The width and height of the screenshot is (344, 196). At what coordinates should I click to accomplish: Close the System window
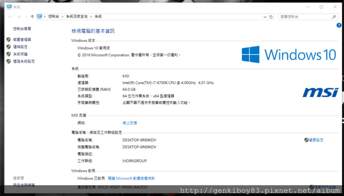click(335, 7)
